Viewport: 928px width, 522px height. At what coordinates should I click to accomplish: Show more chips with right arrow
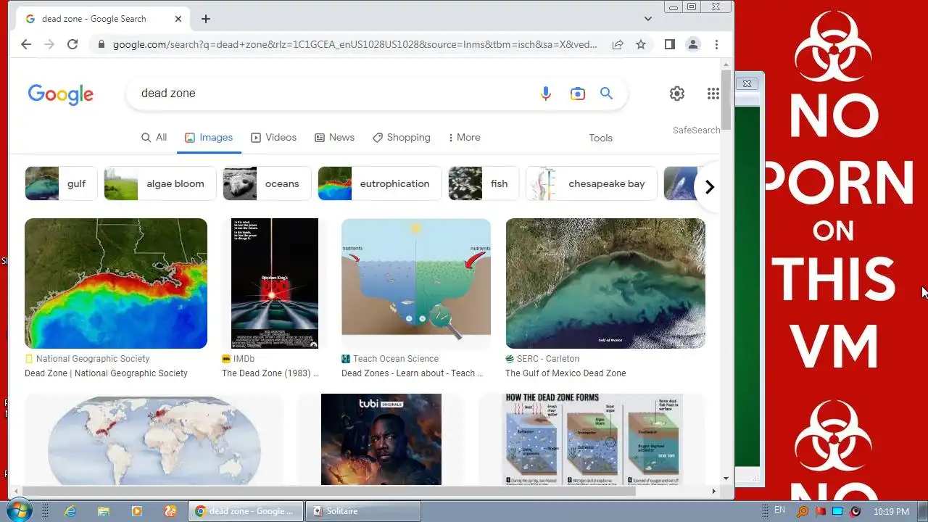[x=709, y=187]
